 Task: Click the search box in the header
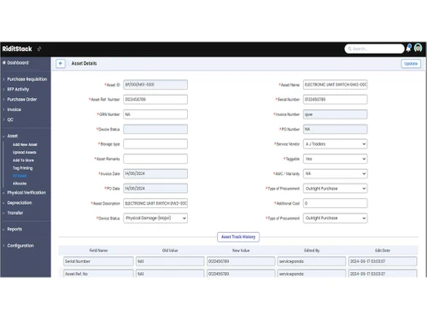tap(374, 49)
